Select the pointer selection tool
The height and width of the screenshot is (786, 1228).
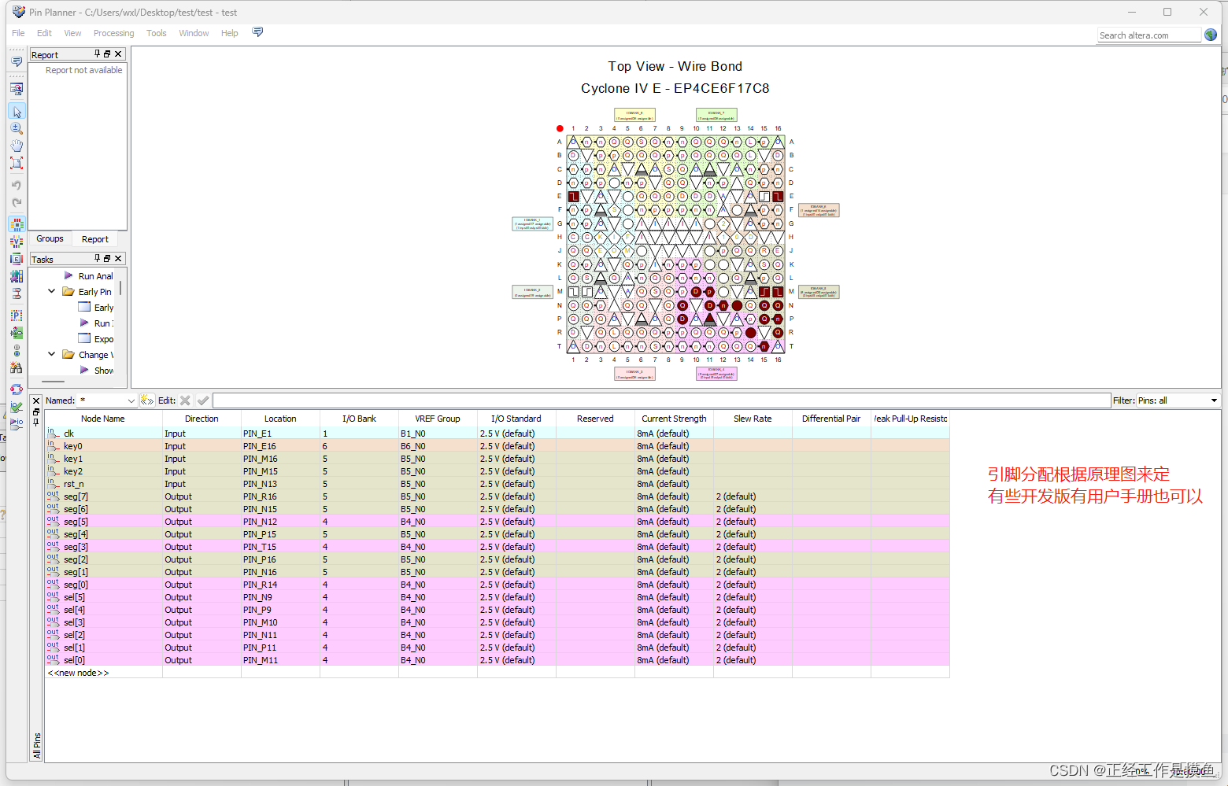point(17,112)
